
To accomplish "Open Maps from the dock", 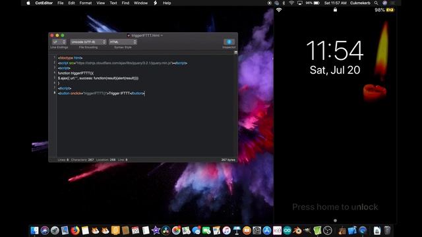I will point(186,230).
